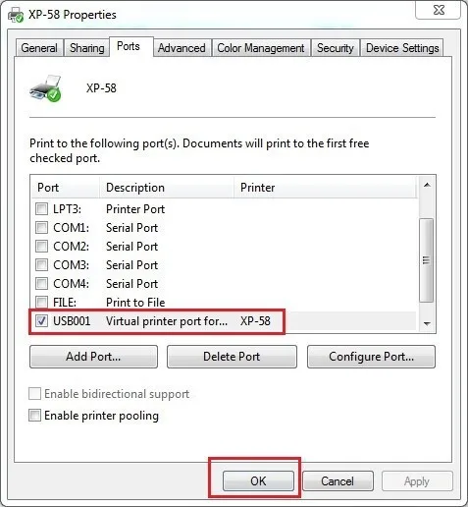
Task: Confirm with the OK button
Action: pos(258,480)
